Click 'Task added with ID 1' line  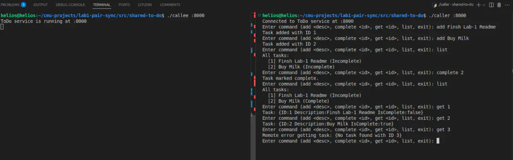point(289,33)
